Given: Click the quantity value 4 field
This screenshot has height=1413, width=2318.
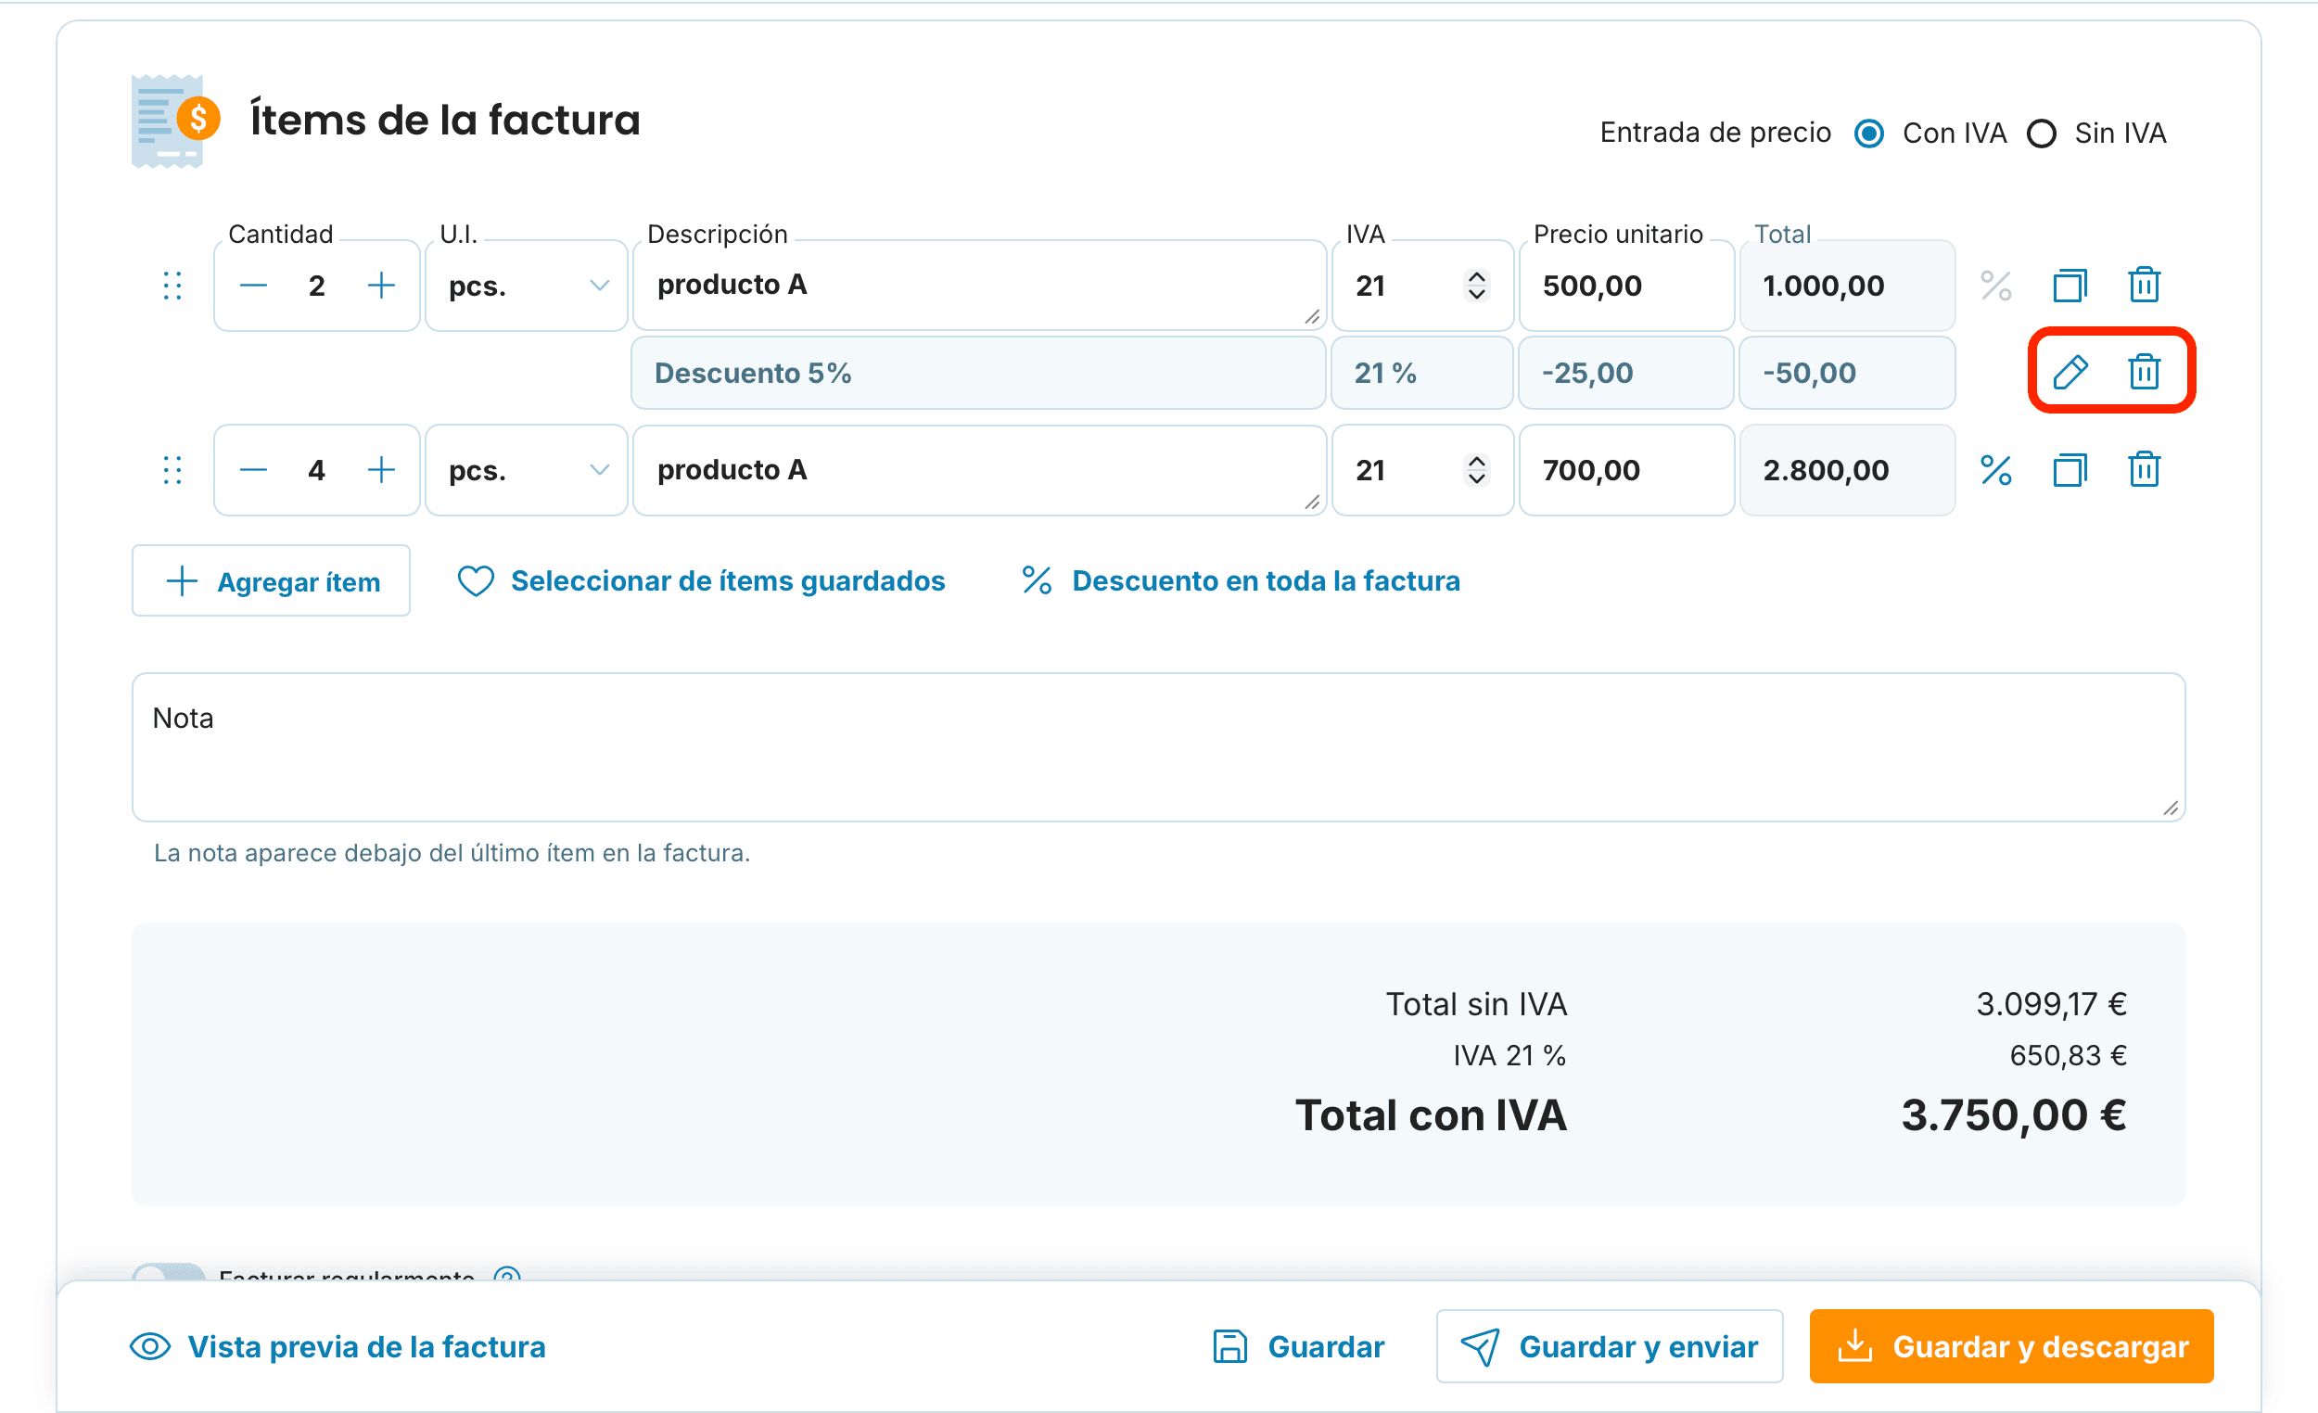Looking at the screenshot, I should [x=317, y=469].
